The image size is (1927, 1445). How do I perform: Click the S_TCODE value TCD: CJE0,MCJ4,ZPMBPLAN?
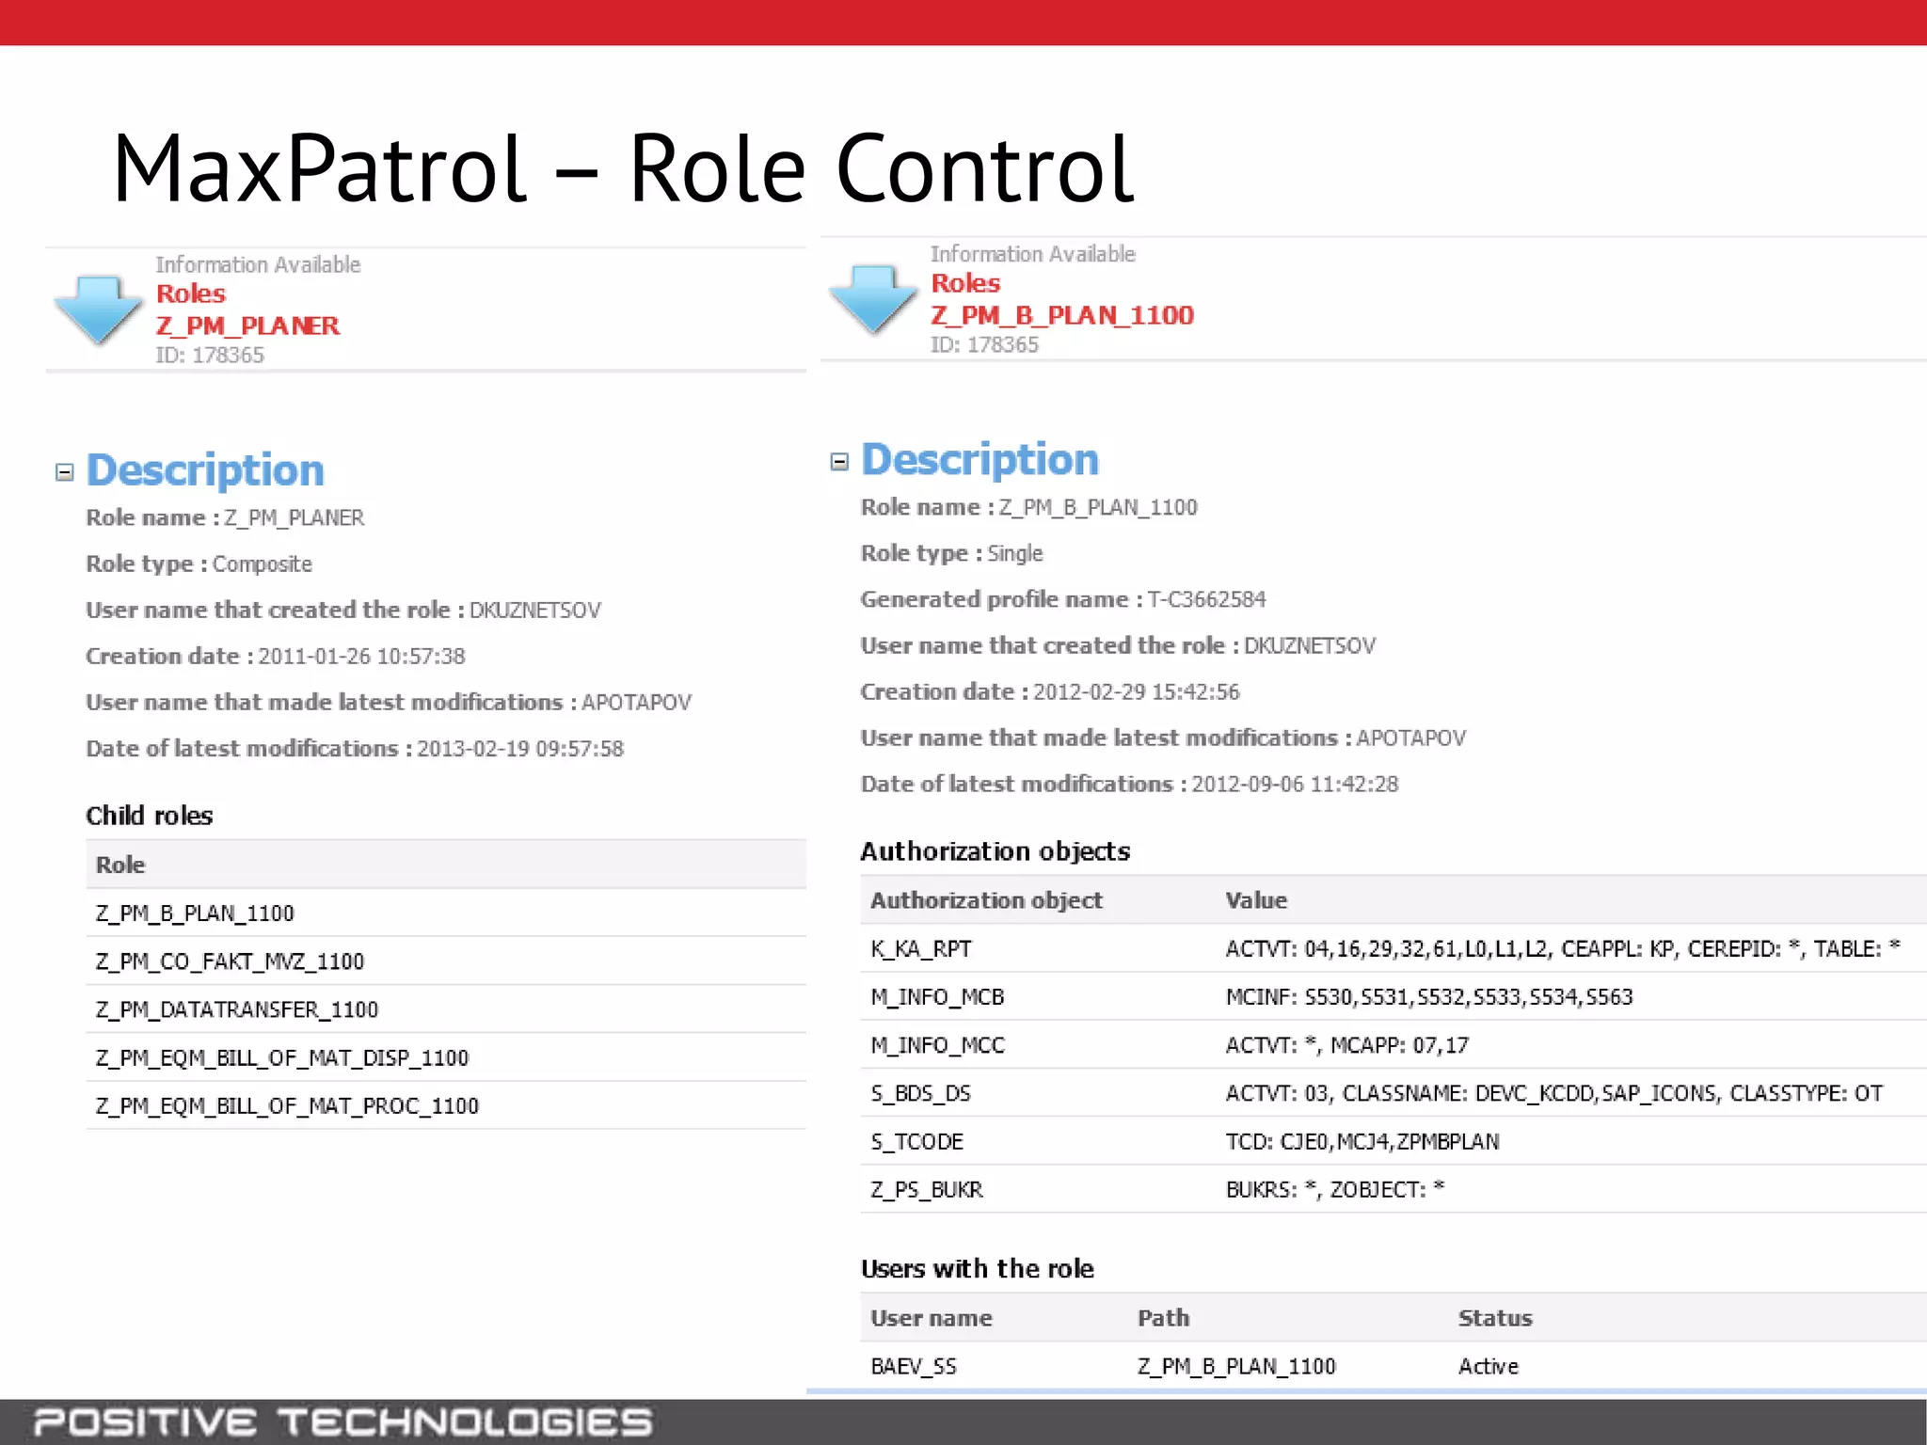1362,1141
